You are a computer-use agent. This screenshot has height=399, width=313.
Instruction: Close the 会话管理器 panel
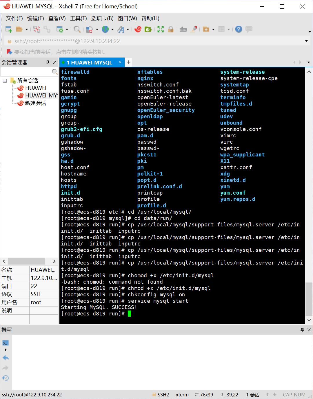(54, 62)
